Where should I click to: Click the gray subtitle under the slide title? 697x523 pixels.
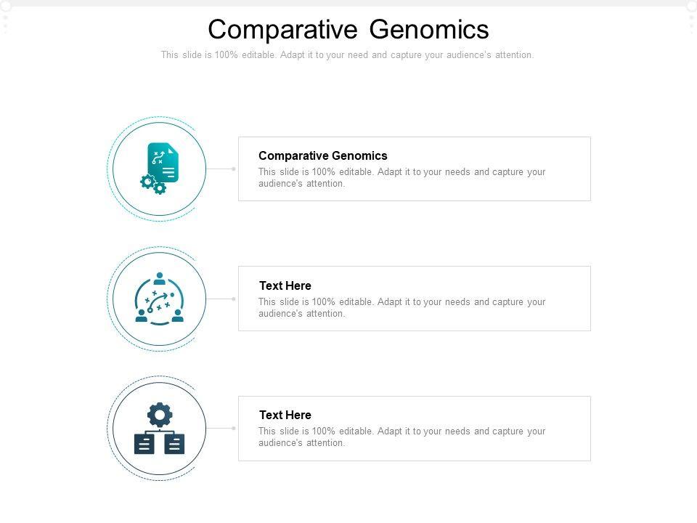(x=347, y=55)
